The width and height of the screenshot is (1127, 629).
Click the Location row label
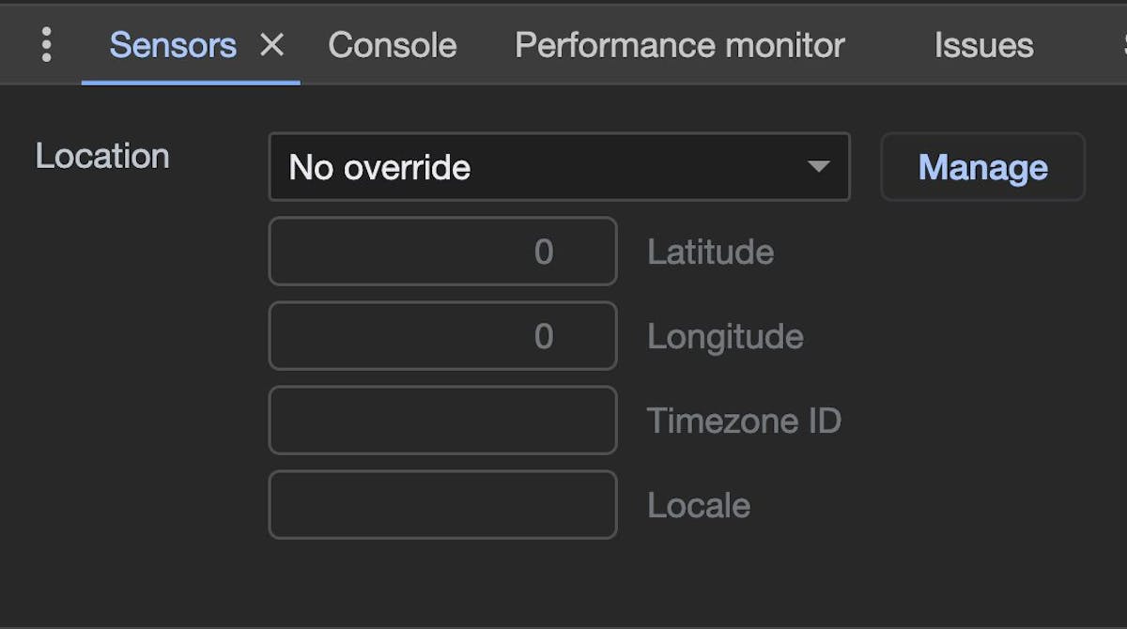[x=101, y=156]
